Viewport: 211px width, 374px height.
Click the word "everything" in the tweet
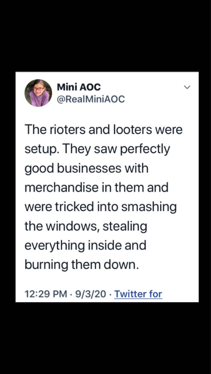pyautogui.click(x=54, y=246)
